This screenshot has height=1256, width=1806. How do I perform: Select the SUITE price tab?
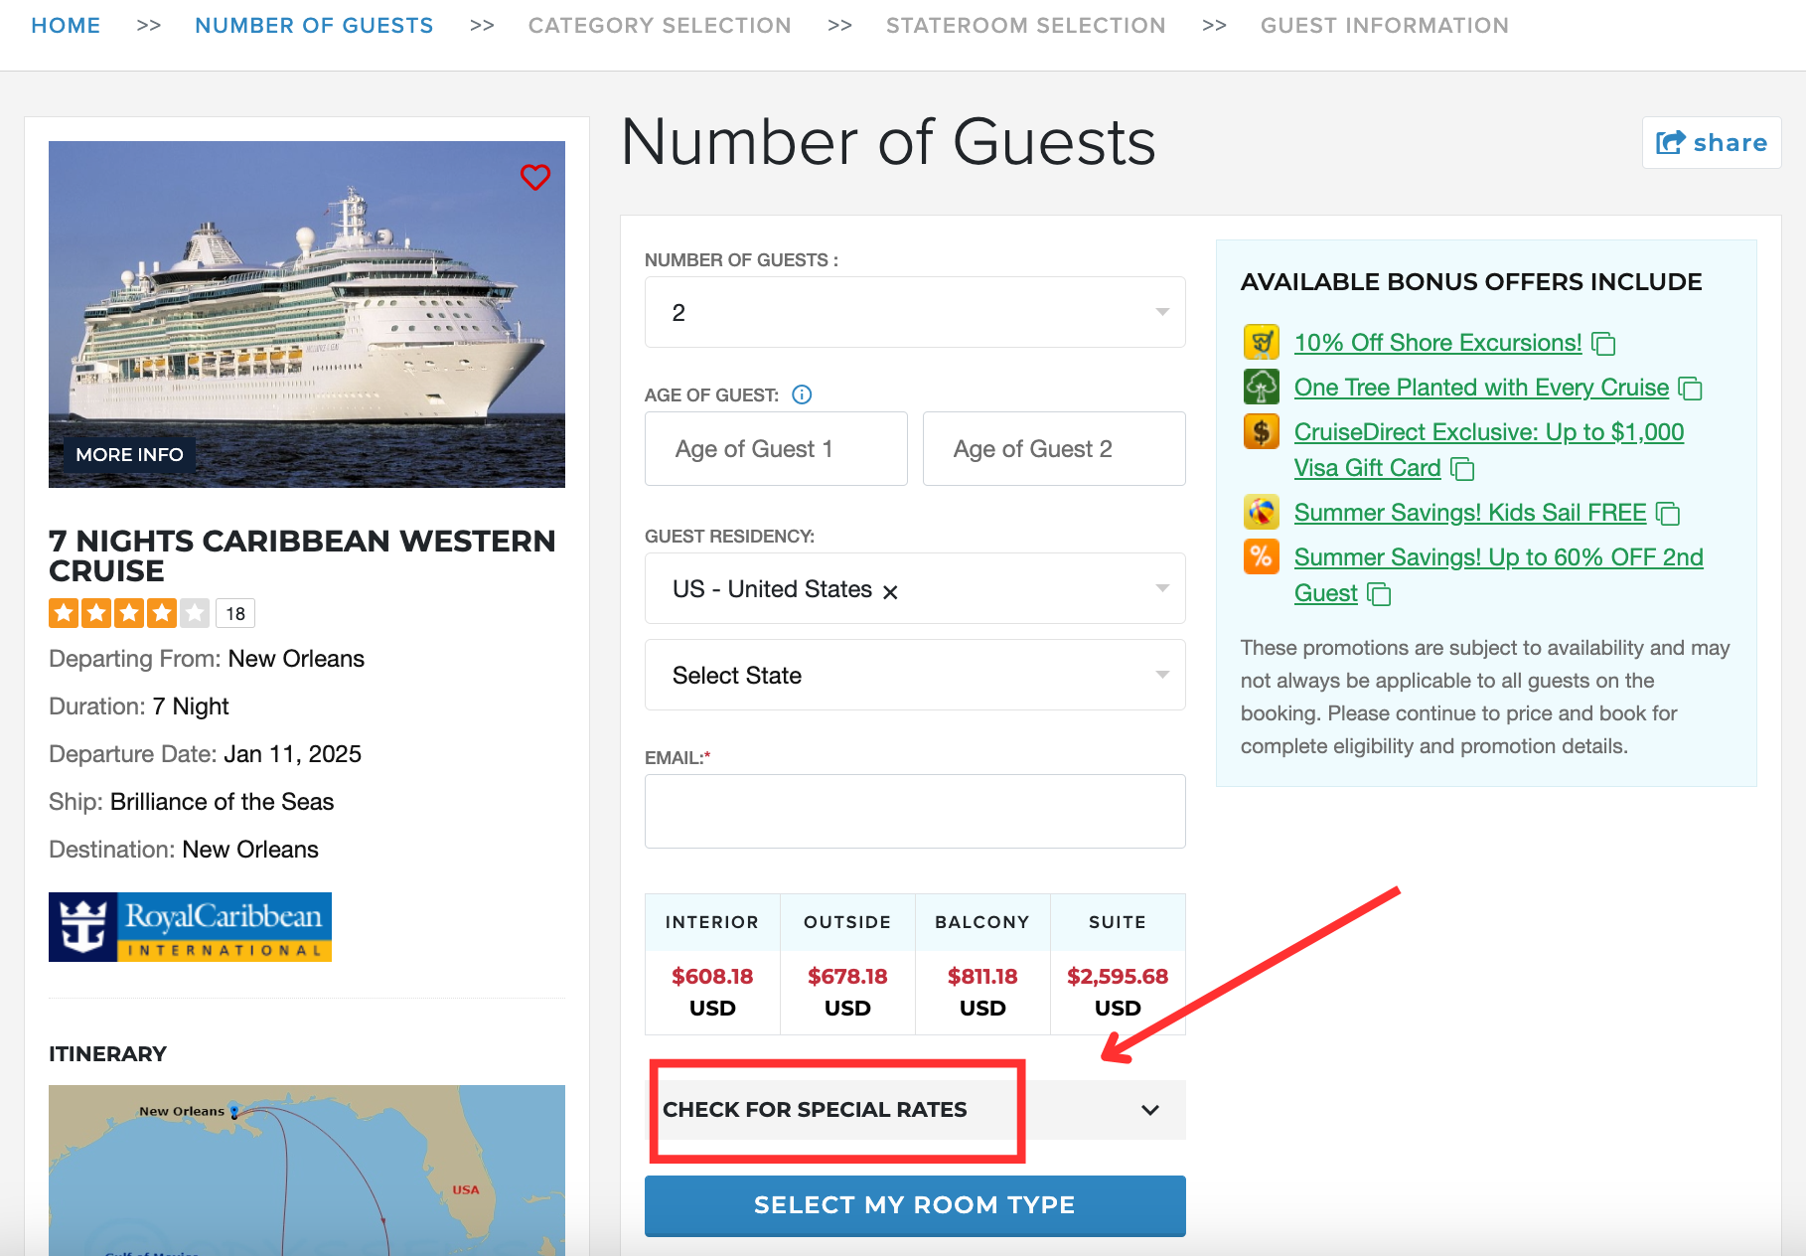(1118, 922)
